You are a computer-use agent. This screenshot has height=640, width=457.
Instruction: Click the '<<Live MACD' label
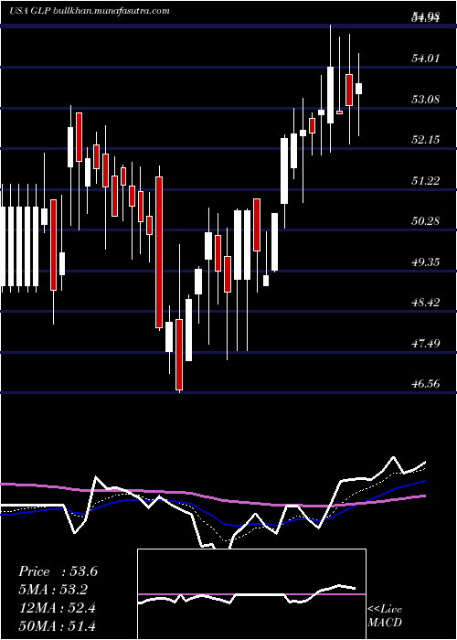tap(385, 615)
